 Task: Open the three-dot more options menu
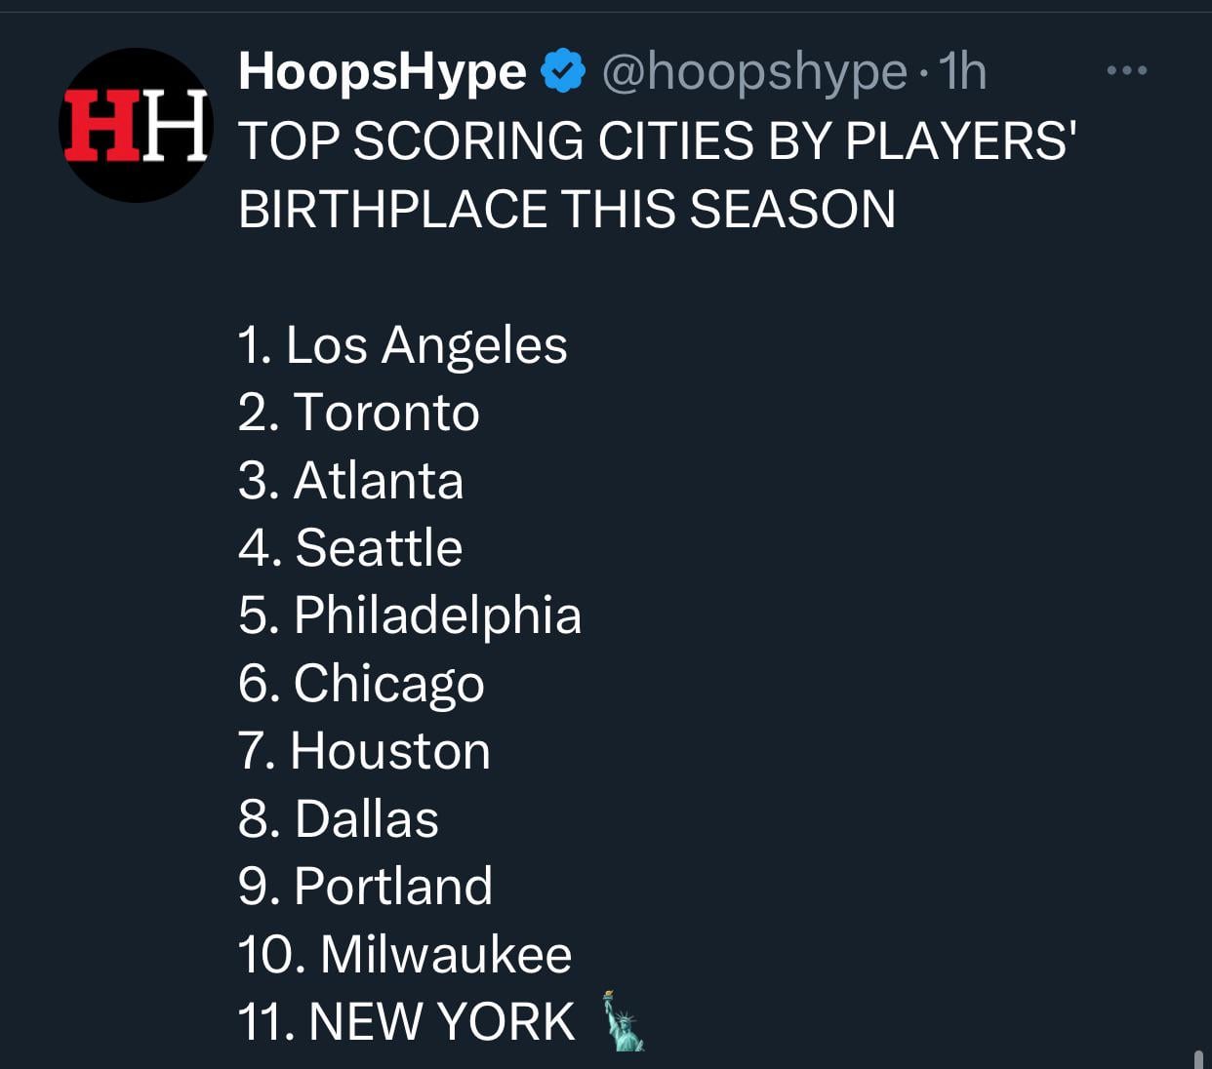(1127, 71)
